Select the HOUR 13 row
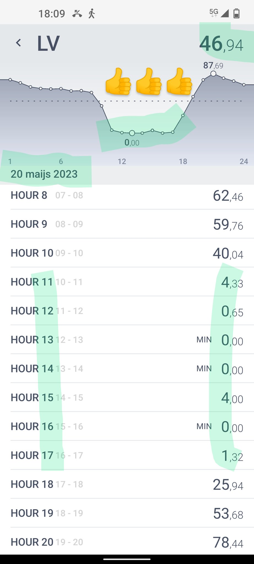This screenshot has width=254, height=564. point(127,340)
